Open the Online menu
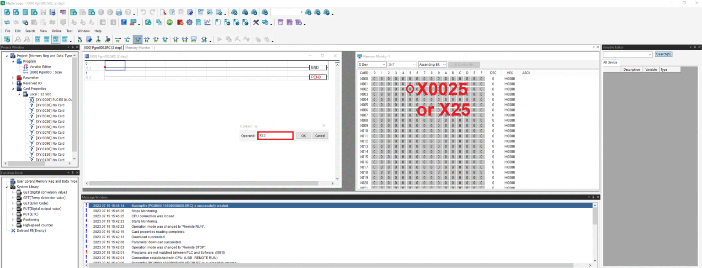This screenshot has height=268, width=702. click(x=56, y=31)
